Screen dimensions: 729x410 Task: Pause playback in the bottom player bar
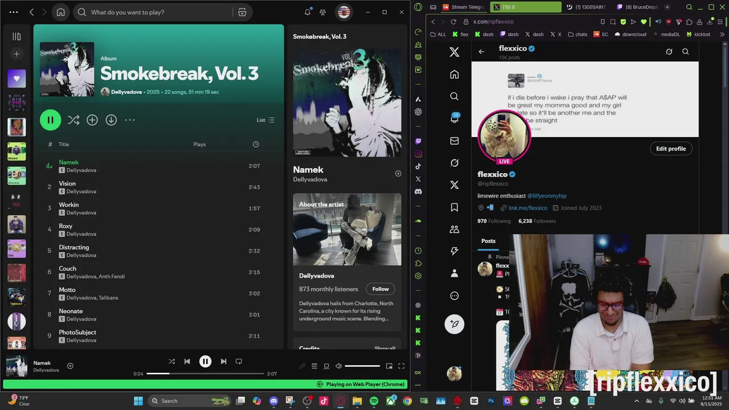pos(205,361)
